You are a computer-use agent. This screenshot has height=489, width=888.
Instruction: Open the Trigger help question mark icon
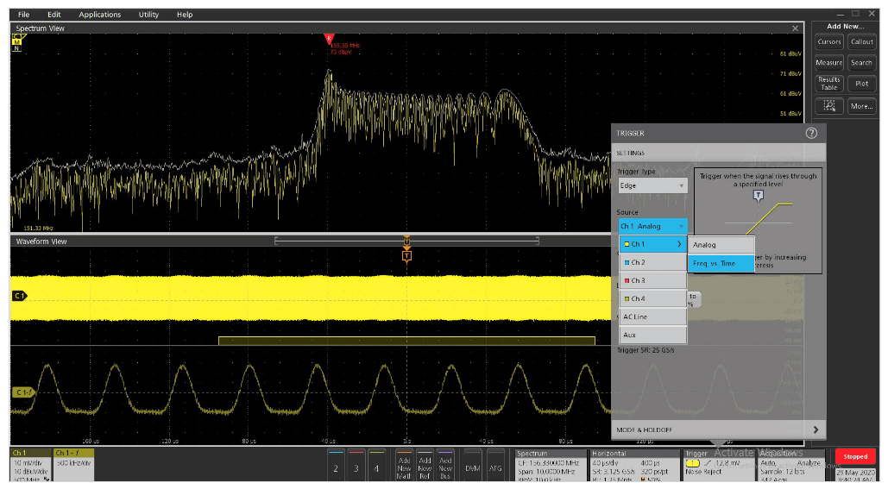[x=810, y=134]
